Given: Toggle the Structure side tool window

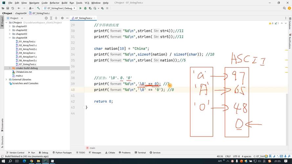Looking at the screenshot, I should (2, 140).
